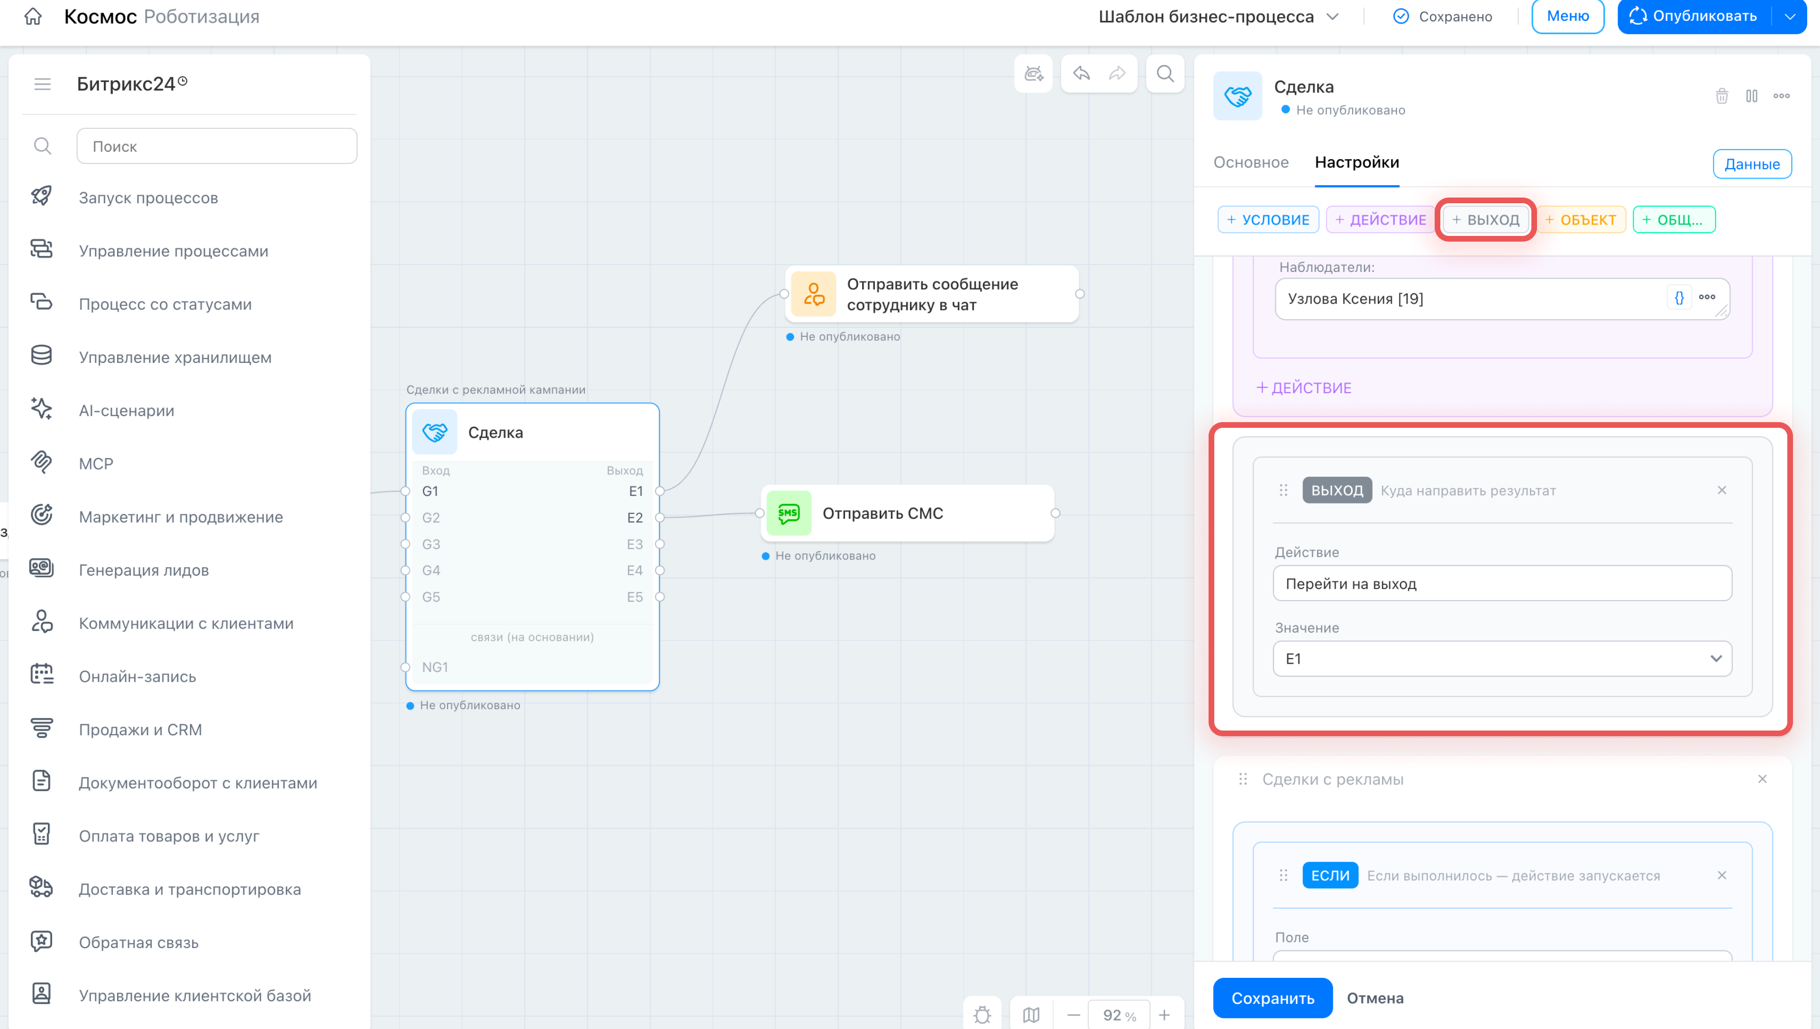Undo the last canvas action
This screenshot has width=1820, height=1029.
point(1082,73)
